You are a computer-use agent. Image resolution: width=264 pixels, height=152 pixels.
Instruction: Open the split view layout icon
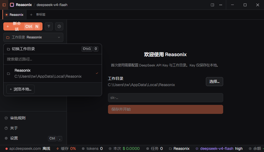[x=212, y=5]
